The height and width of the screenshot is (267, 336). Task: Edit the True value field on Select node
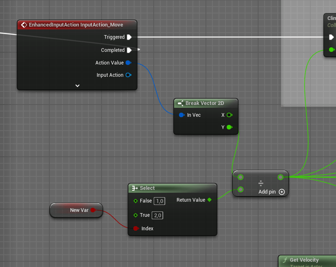157,215
